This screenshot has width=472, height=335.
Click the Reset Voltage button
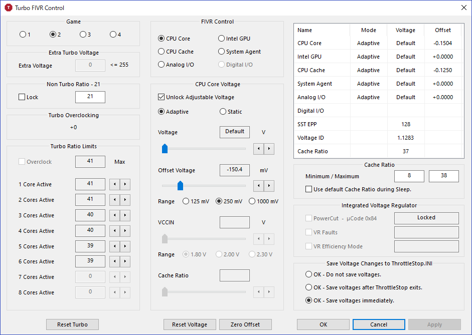point(190,324)
